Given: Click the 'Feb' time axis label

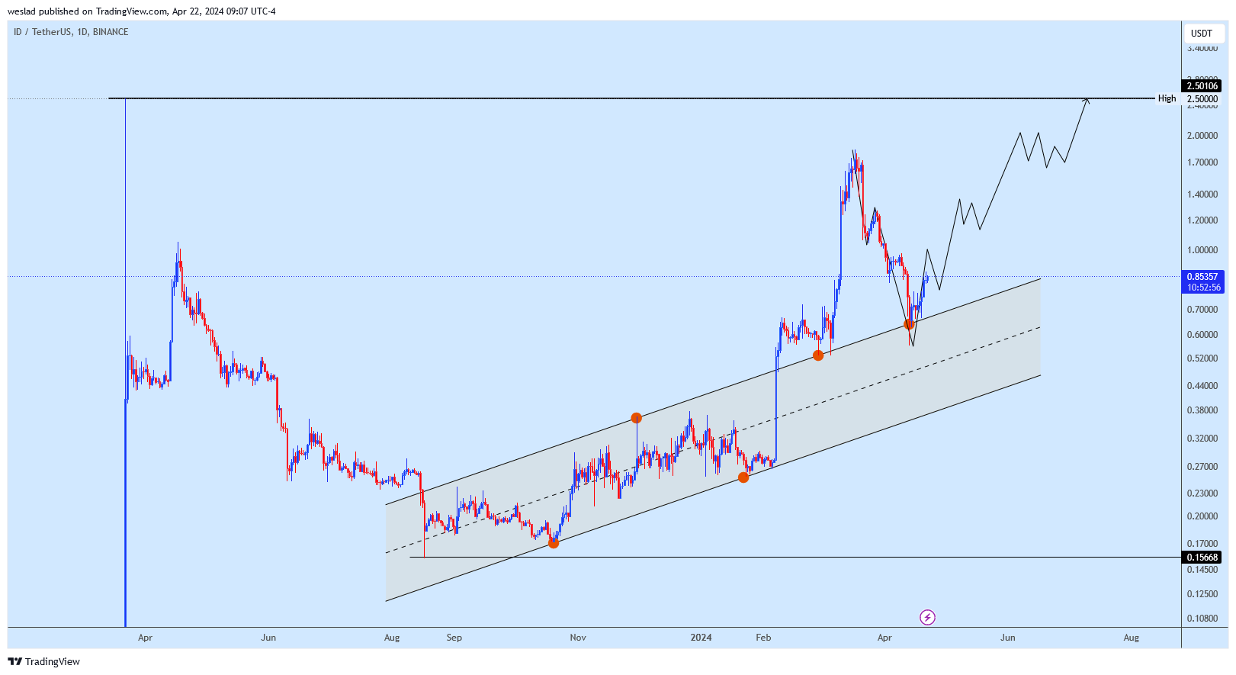Looking at the screenshot, I should click(763, 638).
